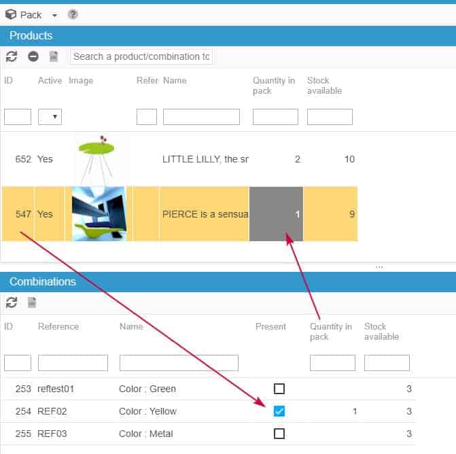Open the Pack dropdown arrow
456x454 pixels.
pos(54,15)
